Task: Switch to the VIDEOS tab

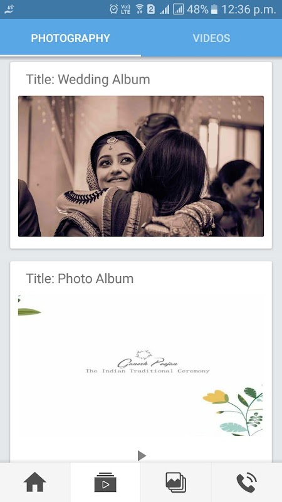Action: (x=211, y=38)
